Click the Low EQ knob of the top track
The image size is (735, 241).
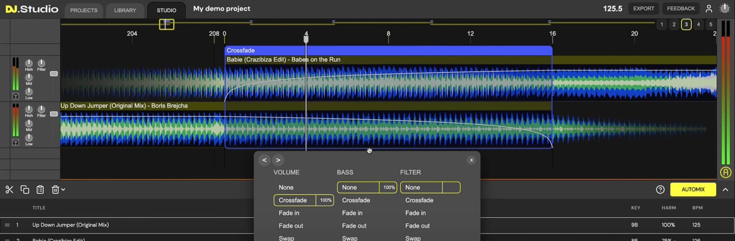[x=29, y=91]
